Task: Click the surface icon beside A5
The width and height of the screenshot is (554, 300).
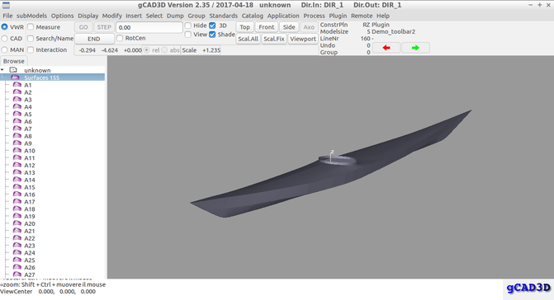Action: point(17,114)
